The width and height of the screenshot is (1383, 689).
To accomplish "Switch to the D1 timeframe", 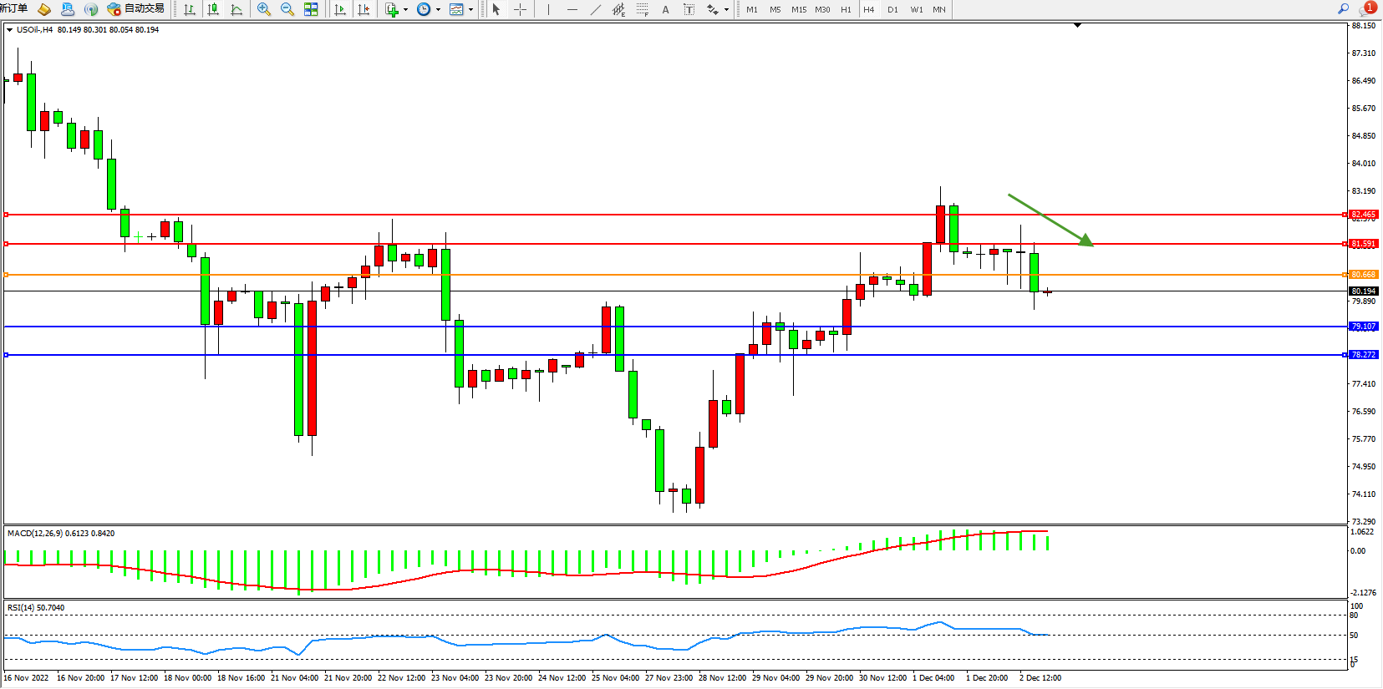I will 892,9.
